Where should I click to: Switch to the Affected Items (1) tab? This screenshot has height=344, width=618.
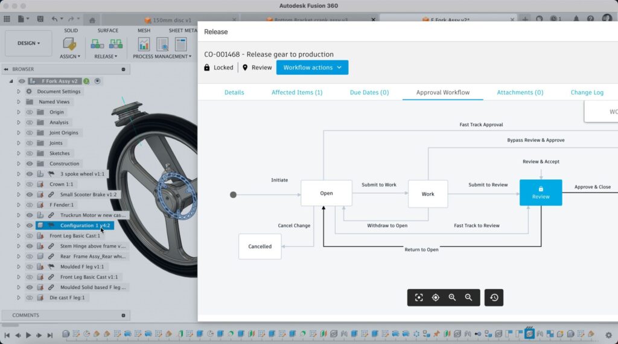(297, 92)
